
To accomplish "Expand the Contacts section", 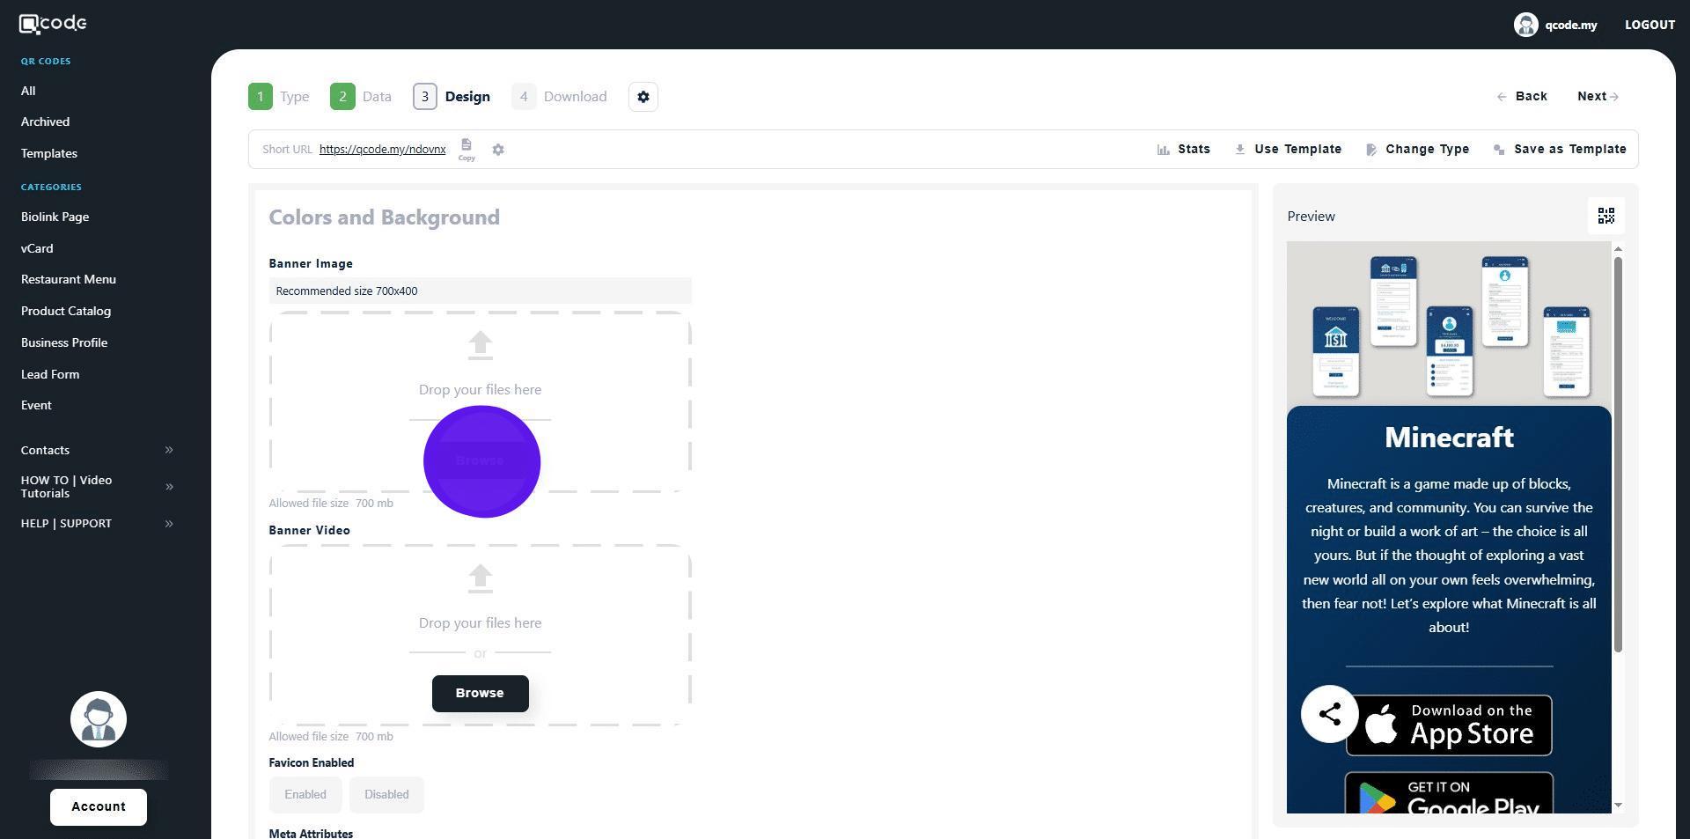I will coord(97,450).
